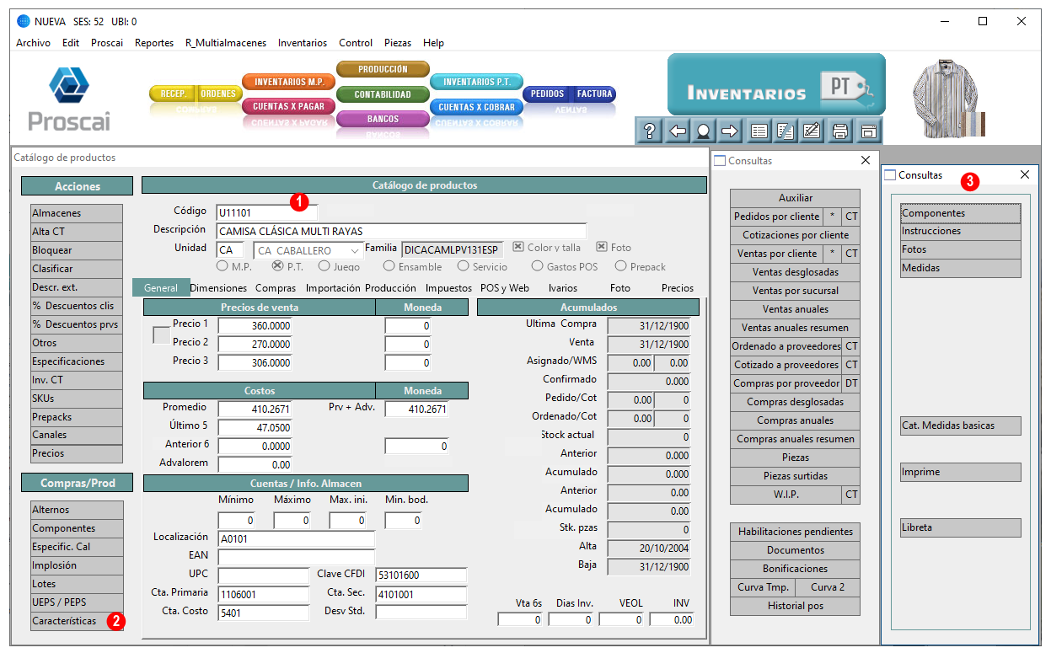Image resolution: width=1051 pixels, height=653 pixels.
Task: Click the Inventarios PT banner
Action: (776, 84)
